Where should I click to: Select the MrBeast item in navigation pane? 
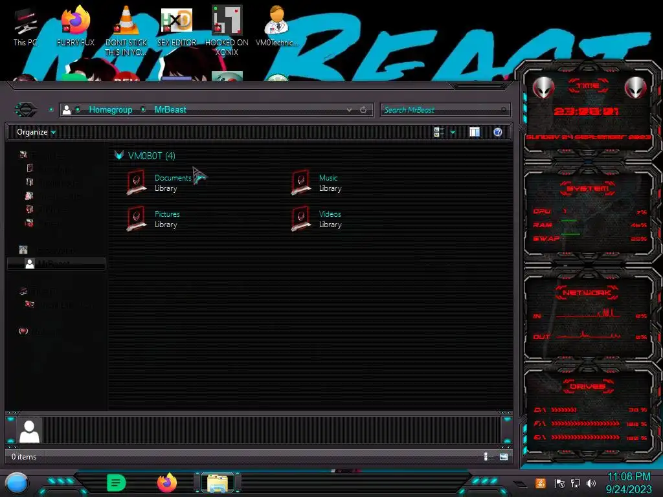(56, 264)
